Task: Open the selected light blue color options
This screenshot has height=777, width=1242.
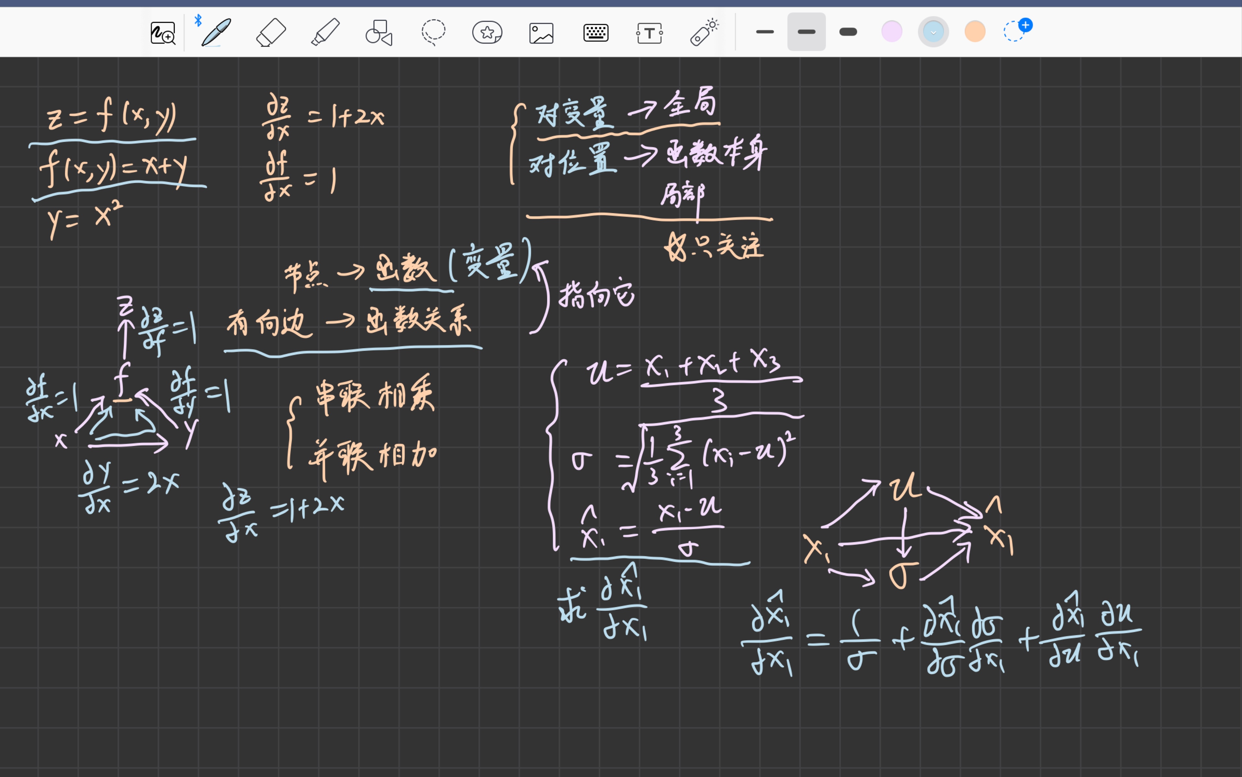Action: 934,32
